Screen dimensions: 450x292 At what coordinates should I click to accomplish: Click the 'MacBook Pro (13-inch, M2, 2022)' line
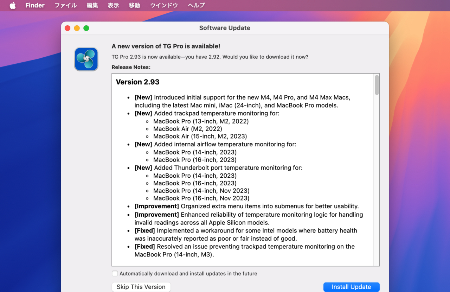pyautogui.click(x=201, y=121)
